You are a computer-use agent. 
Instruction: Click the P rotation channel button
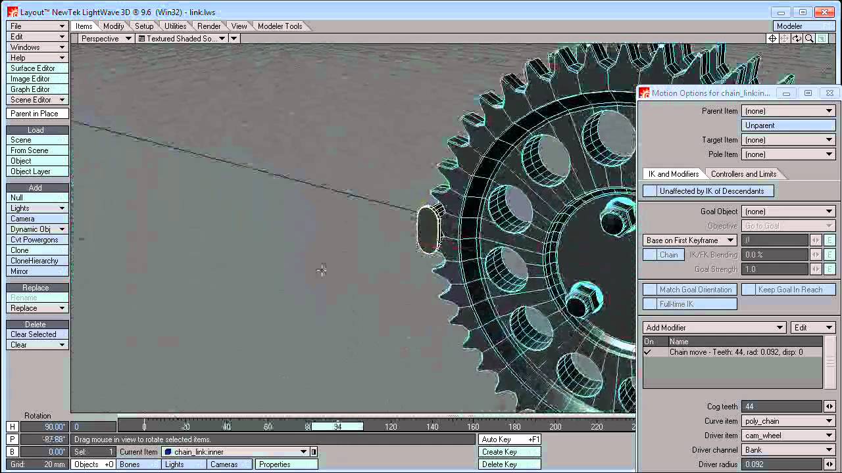tap(12, 439)
